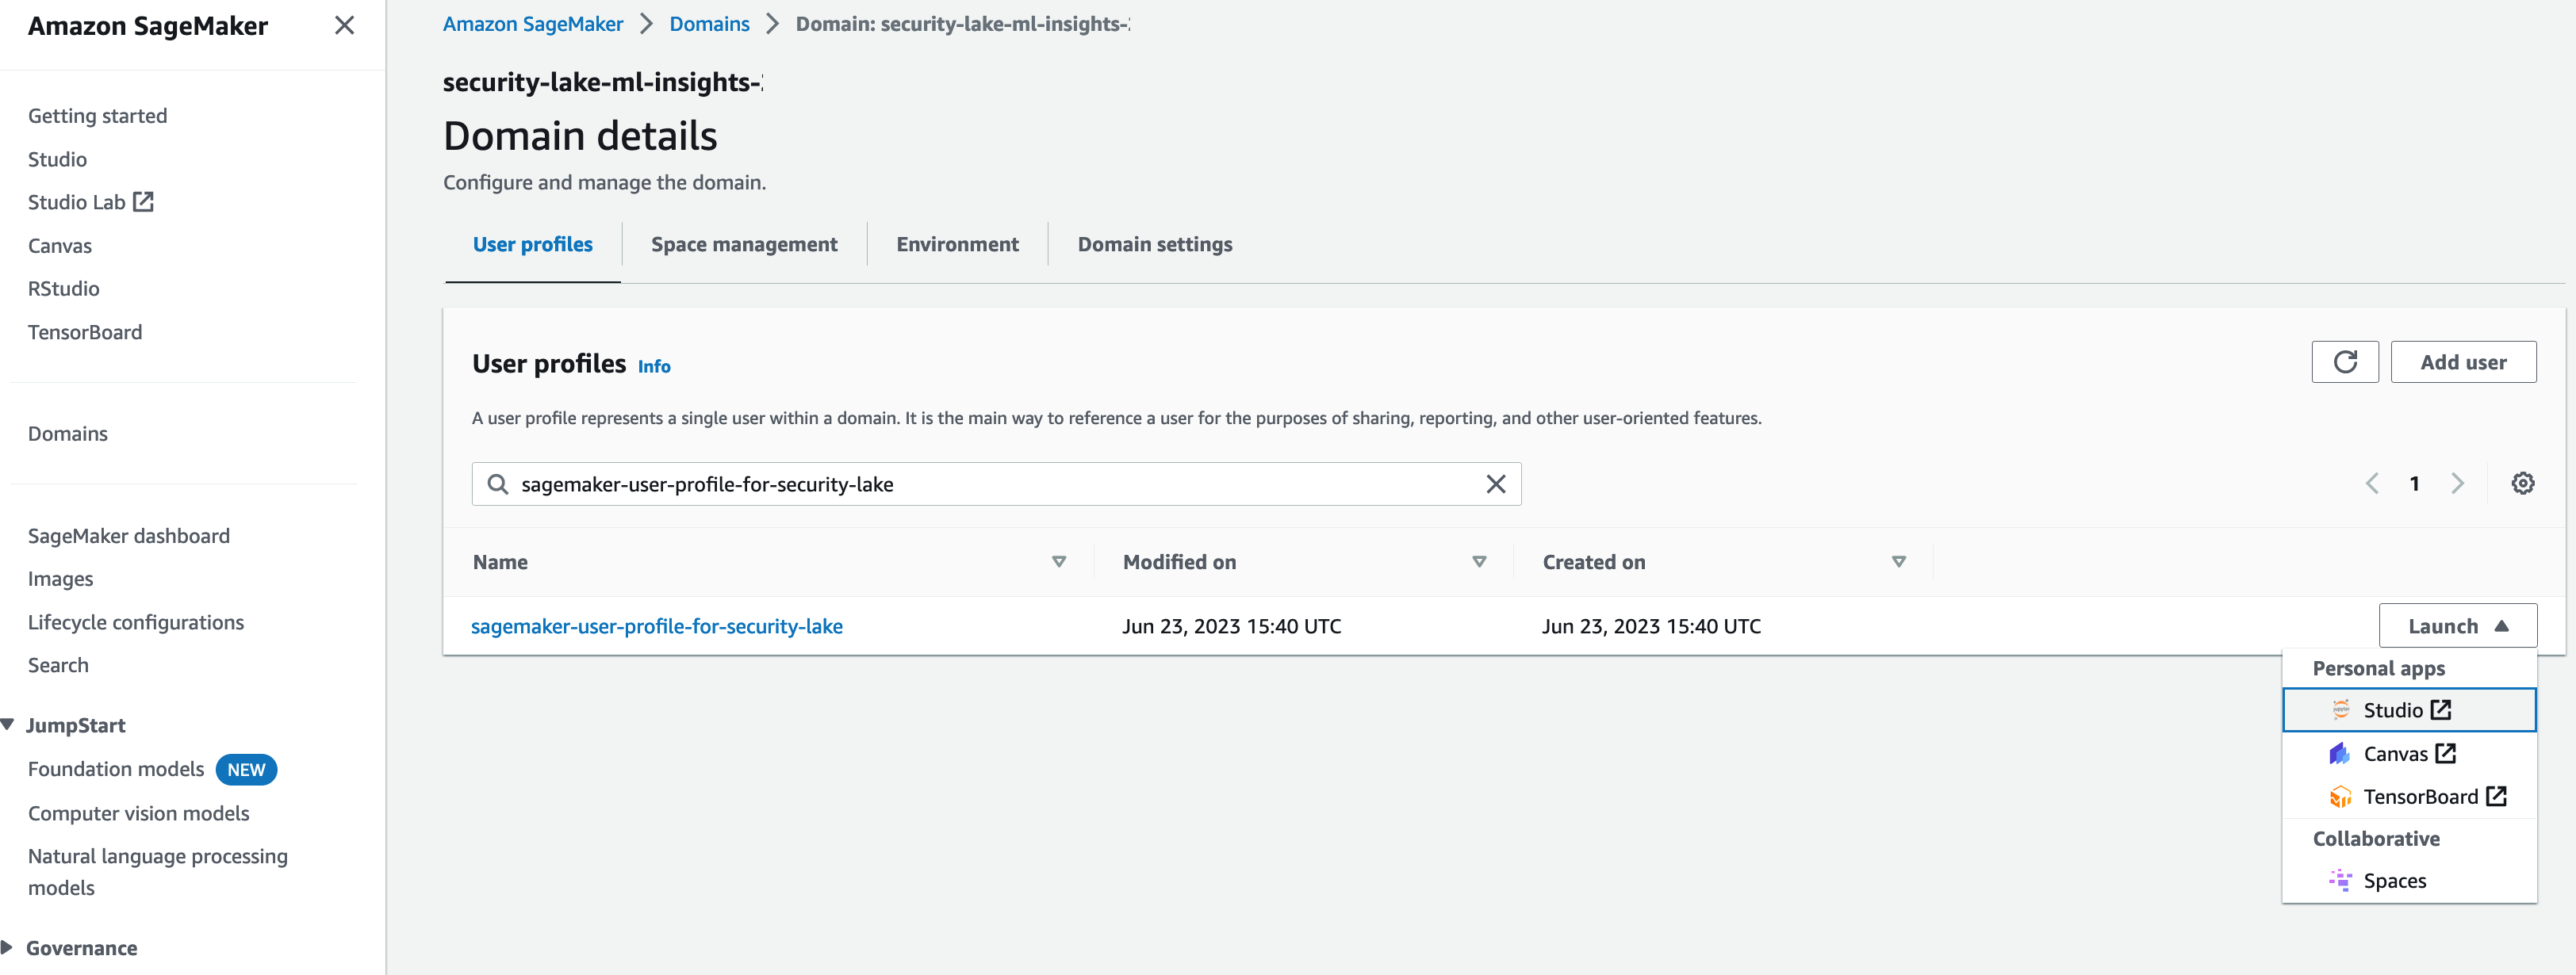This screenshot has width=2576, height=975.
Task: Click inside the user profile search field
Action: pyautogui.click(x=1000, y=484)
